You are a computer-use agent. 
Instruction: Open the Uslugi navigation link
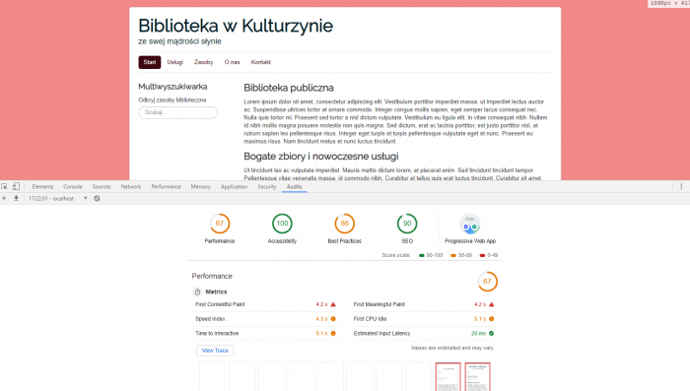(175, 62)
